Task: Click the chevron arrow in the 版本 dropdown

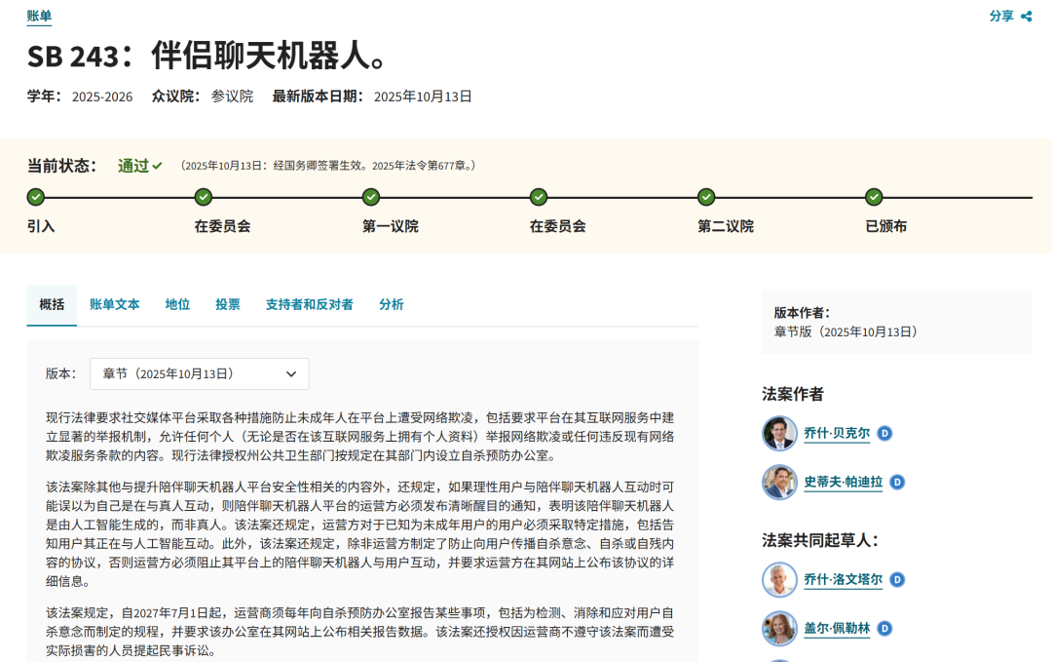Action: [291, 374]
